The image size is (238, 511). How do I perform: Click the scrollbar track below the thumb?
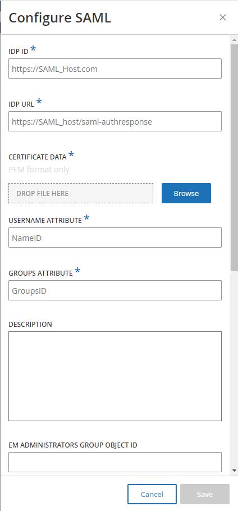[x=234, y=368]
